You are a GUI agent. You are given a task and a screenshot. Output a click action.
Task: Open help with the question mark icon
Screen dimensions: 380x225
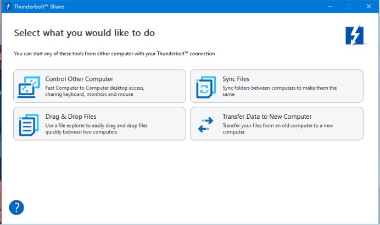(17, 207)
